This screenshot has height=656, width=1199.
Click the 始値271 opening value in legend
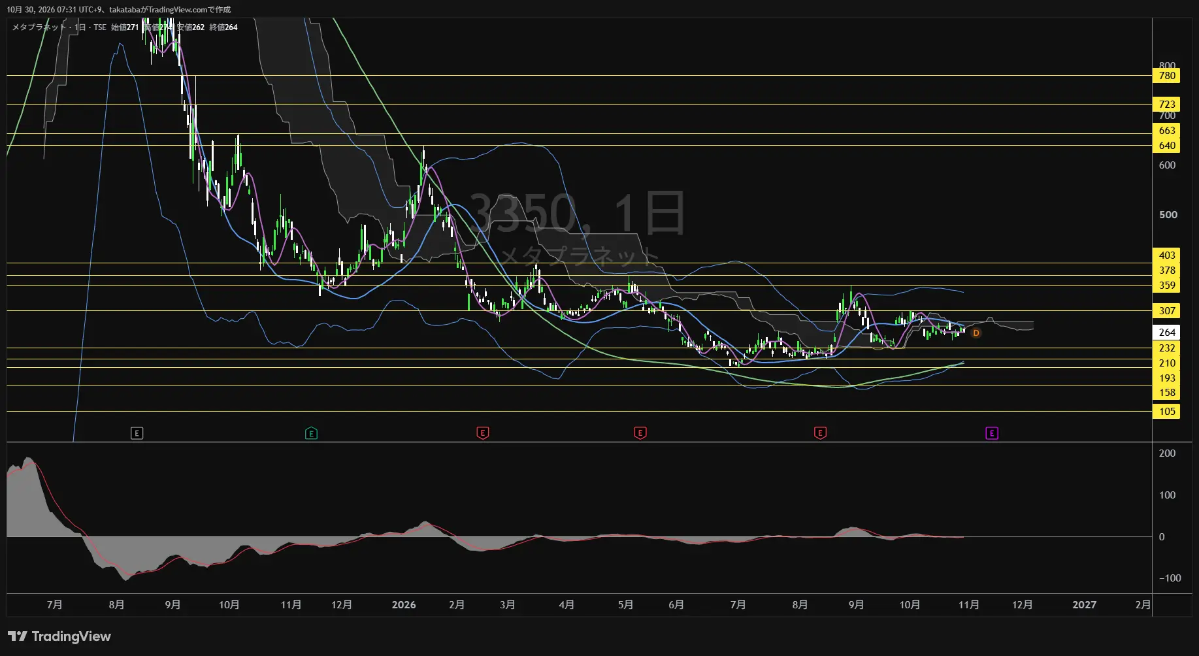[125, 27]
